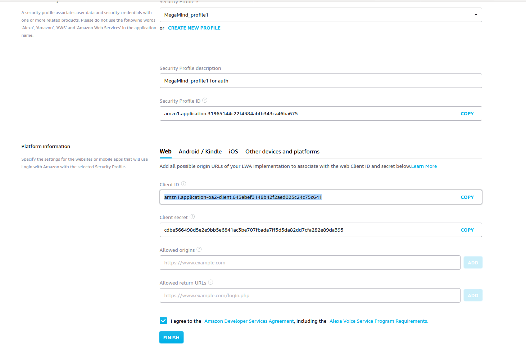Click the Allowed return URLs input field
The width and height of the screenshot is (526, 353).
click(309, 295)
